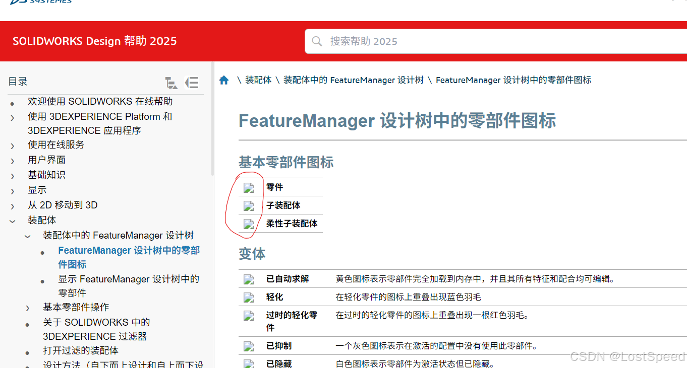Click the broken image icon beside 已抑制
The image size is (687, 368).
(x=249, y=346)
